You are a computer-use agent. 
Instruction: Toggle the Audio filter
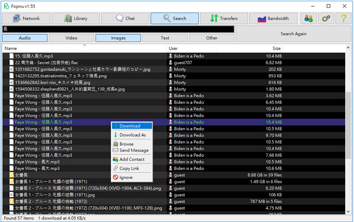coord(25,38)
